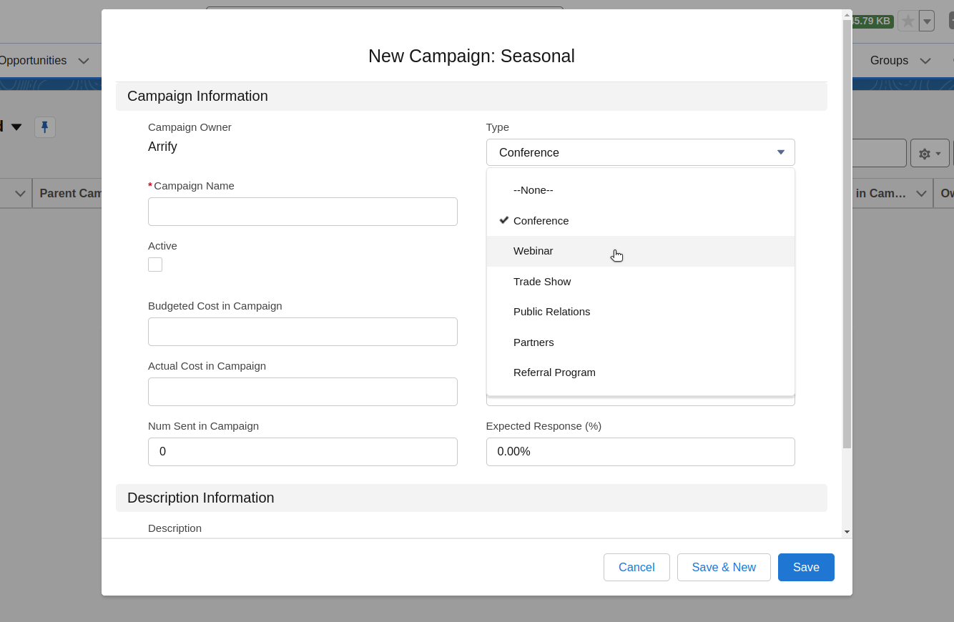Tick the Active checkbox
The width and height of the screenshot is (954, 622).
click(x=155, y=265)
